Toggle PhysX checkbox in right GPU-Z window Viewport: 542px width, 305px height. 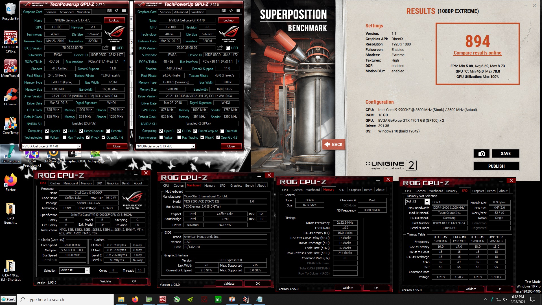coord(202,138)
